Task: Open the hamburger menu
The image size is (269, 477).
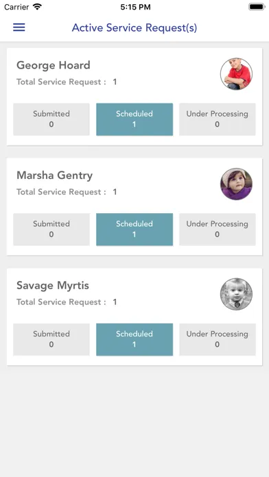Action: click(x=19, y=27)
